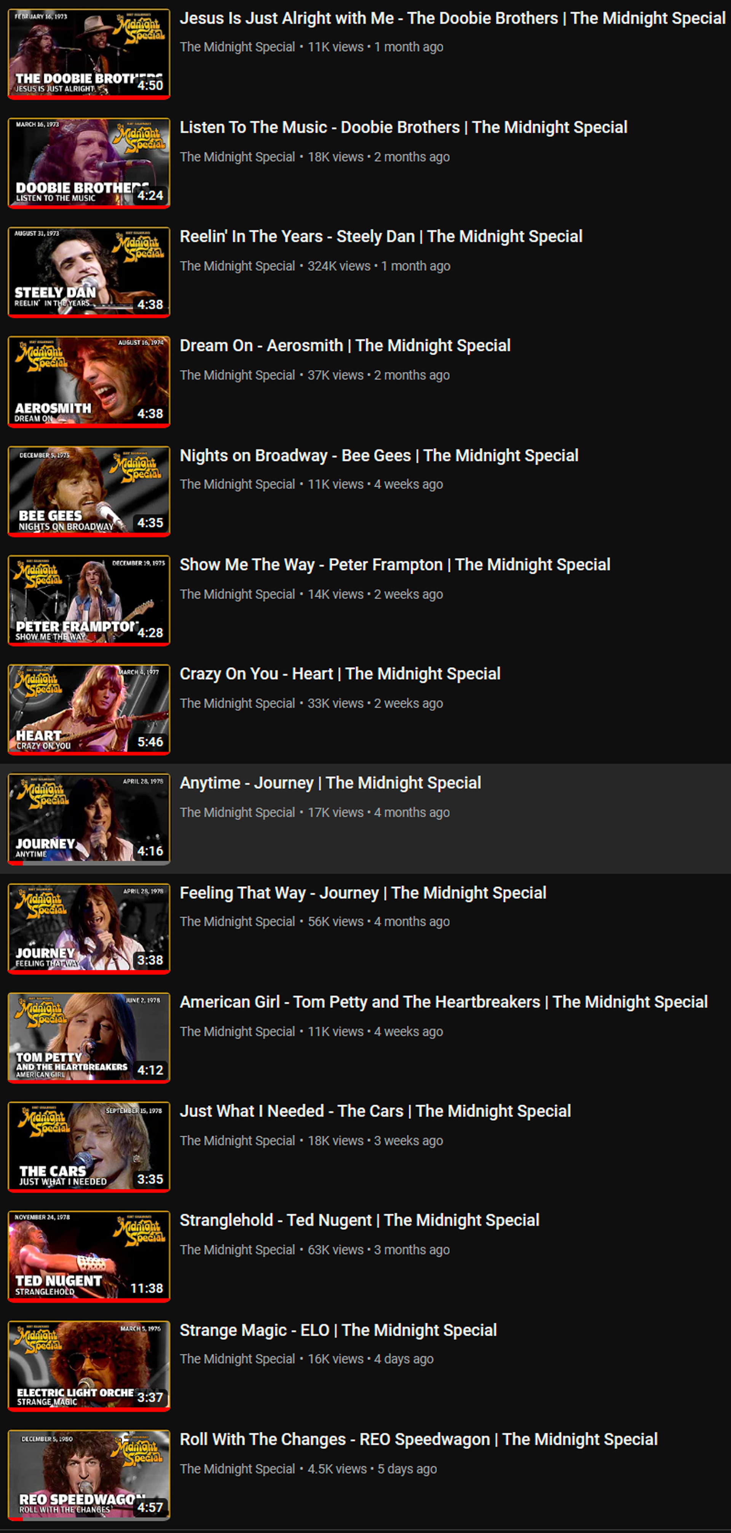Open the Journey Feeling That Way thumbnail
731x1533 pixels.
pos(89,928)
